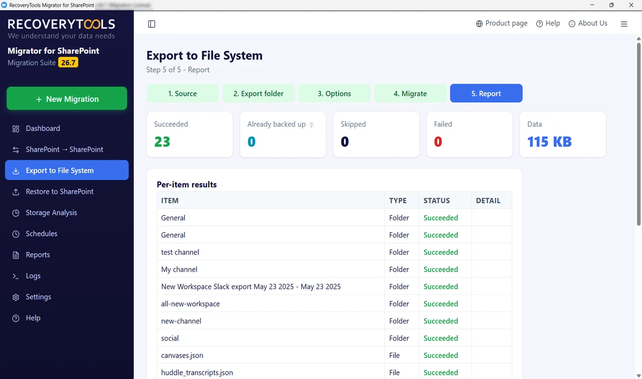This screenshot has width=642, height=379.
Task: Click the Schedules clock icon
Action: click(16, 234)
